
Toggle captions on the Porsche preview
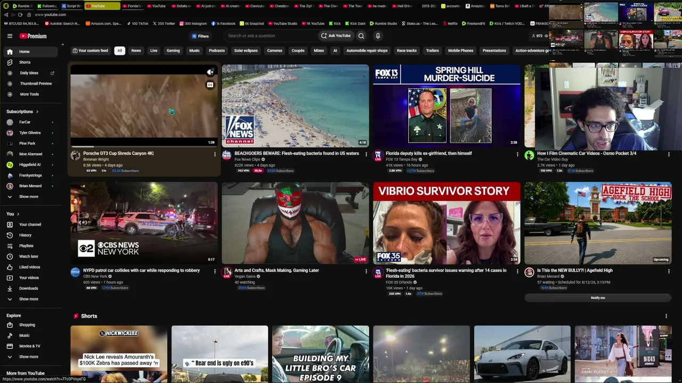click(210, 85)
